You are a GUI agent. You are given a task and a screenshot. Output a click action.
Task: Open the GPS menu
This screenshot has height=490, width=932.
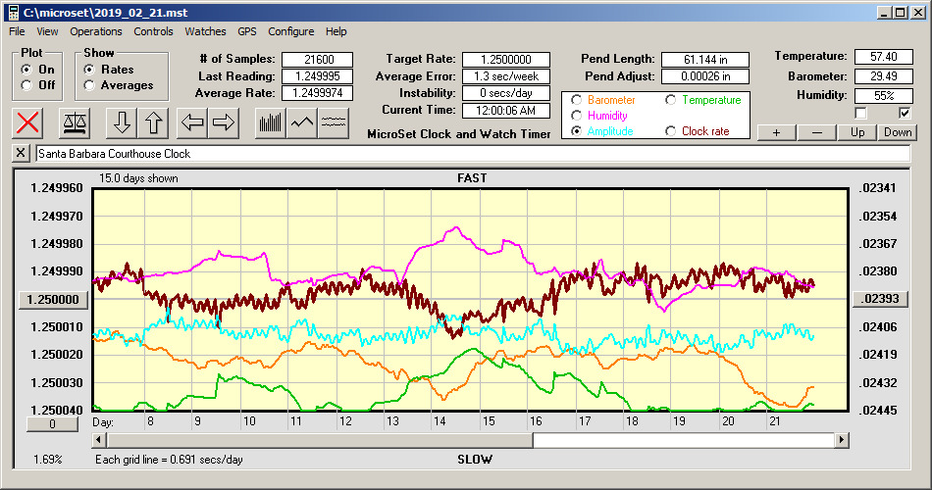pyautogui.click(x=247, y=31)
